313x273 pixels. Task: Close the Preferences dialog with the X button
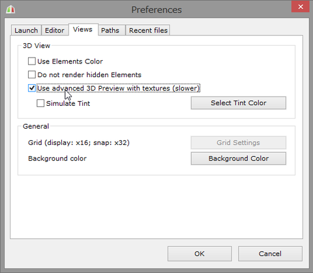coord(301,7)
